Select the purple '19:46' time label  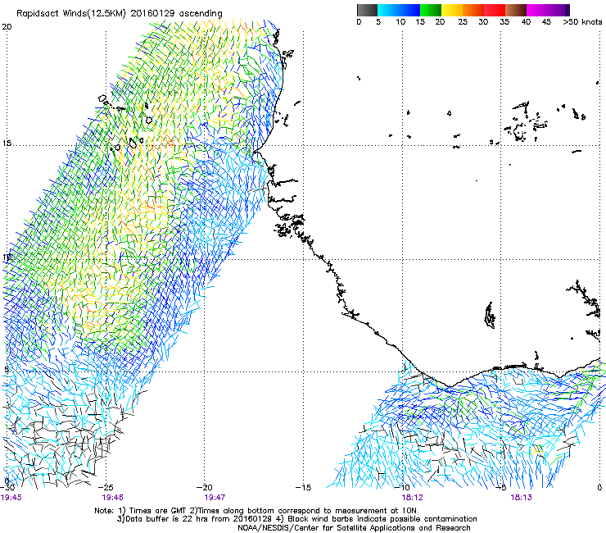click(112, 497)
